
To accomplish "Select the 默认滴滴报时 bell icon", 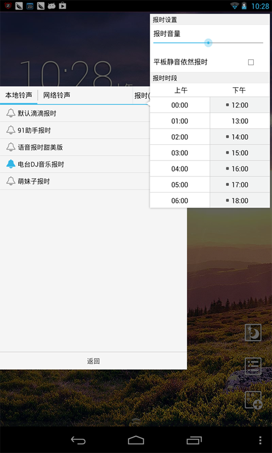I will [x=11, y=113].
